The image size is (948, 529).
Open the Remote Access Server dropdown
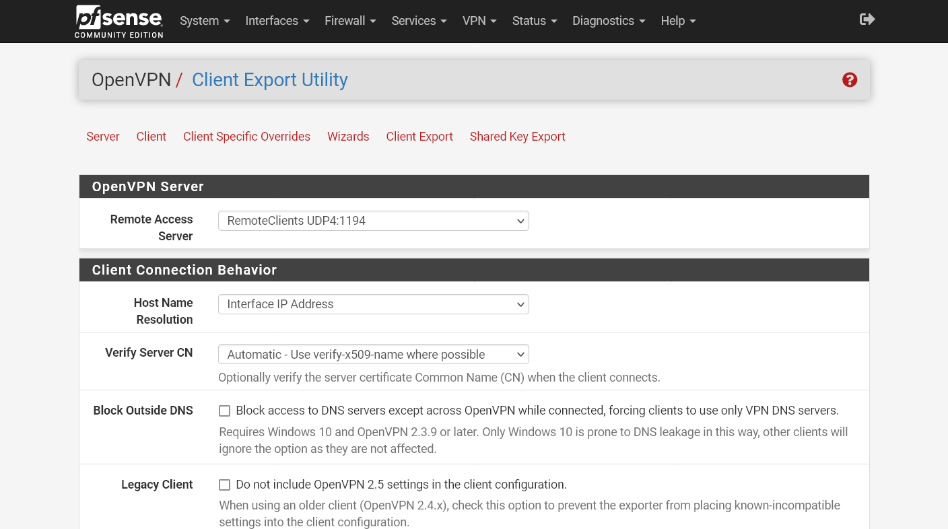point(373,221)
